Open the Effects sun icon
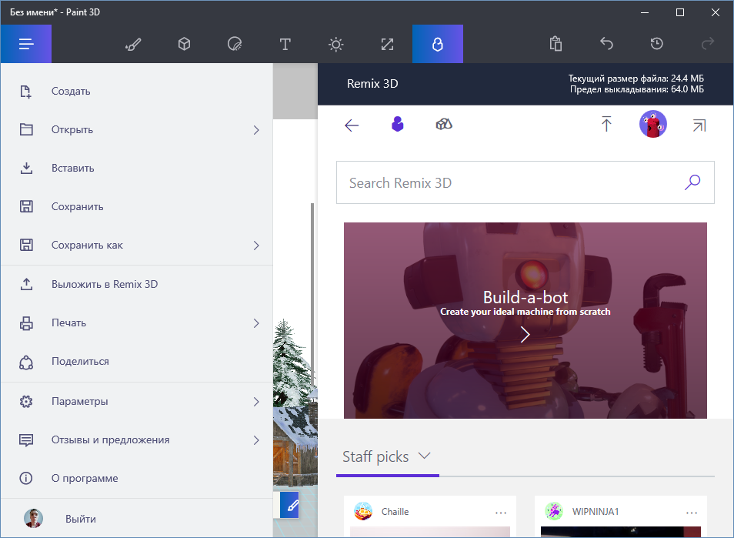This screenshot has height=538, width=734. [x=335, y=44]
